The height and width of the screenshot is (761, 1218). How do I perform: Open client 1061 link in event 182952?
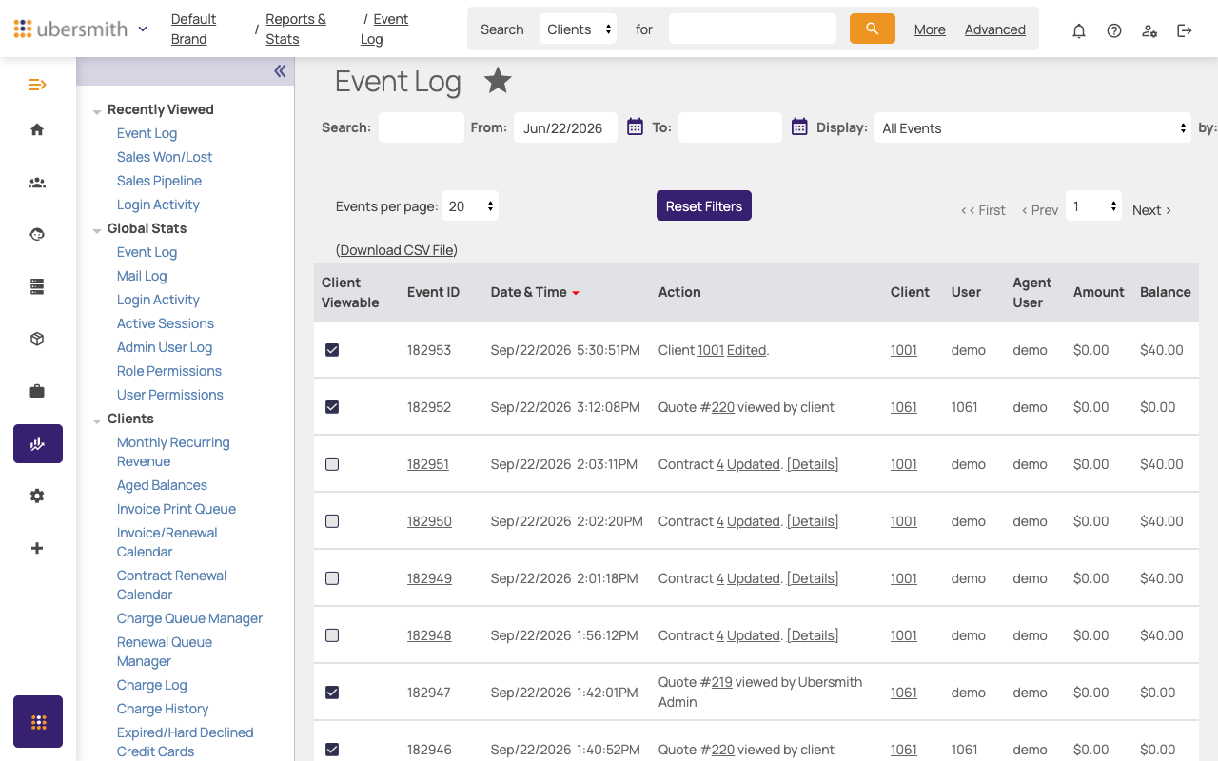click(x=904, y=407)
